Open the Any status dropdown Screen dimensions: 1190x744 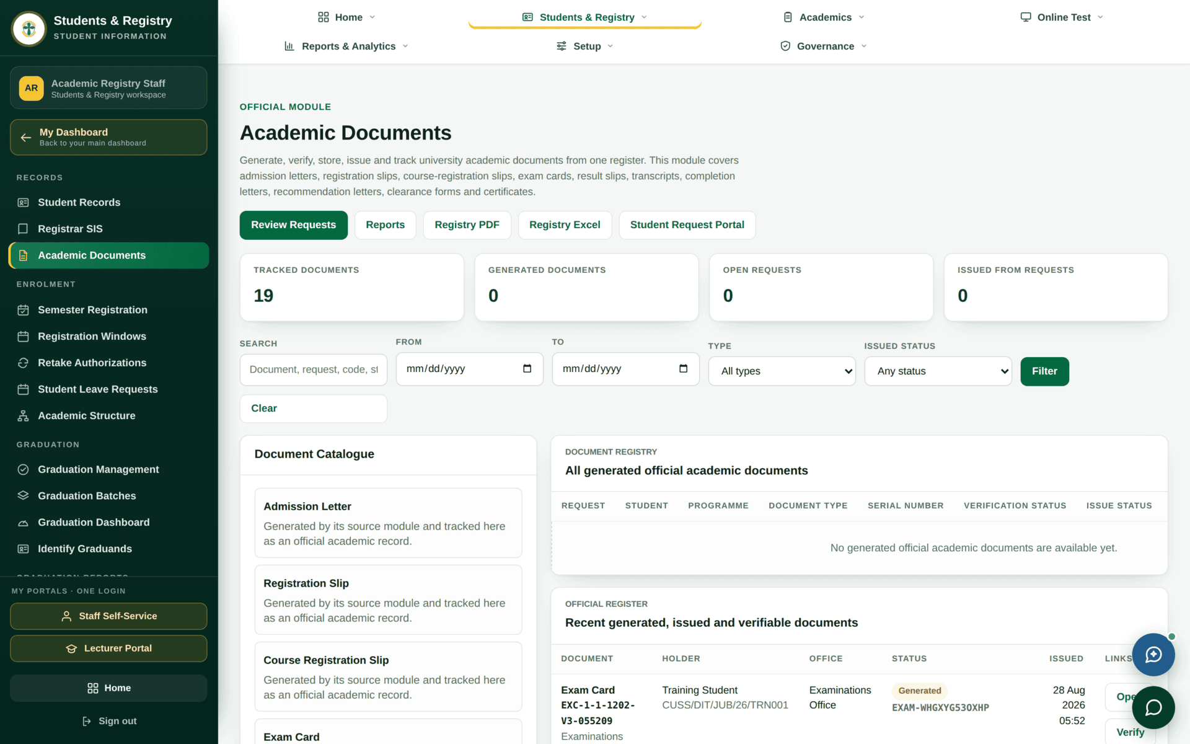(x=938, y=371)
